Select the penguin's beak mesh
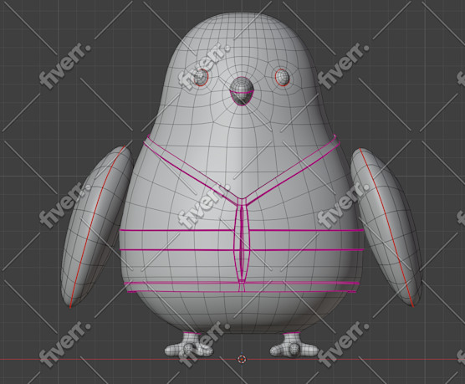The image size is (465, 384). coord(242,90)
